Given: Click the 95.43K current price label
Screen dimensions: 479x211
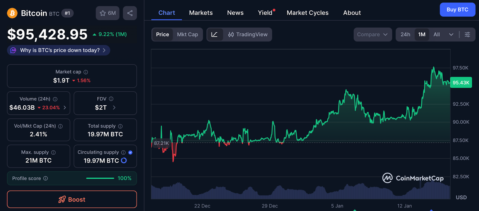Looking at the screenshot, I should coord(461,82).
